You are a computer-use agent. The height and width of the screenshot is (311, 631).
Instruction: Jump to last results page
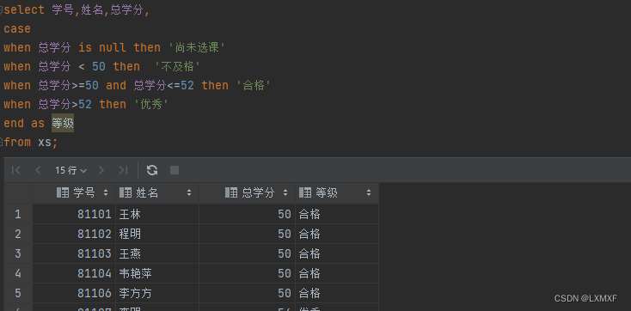coord(123,170)
